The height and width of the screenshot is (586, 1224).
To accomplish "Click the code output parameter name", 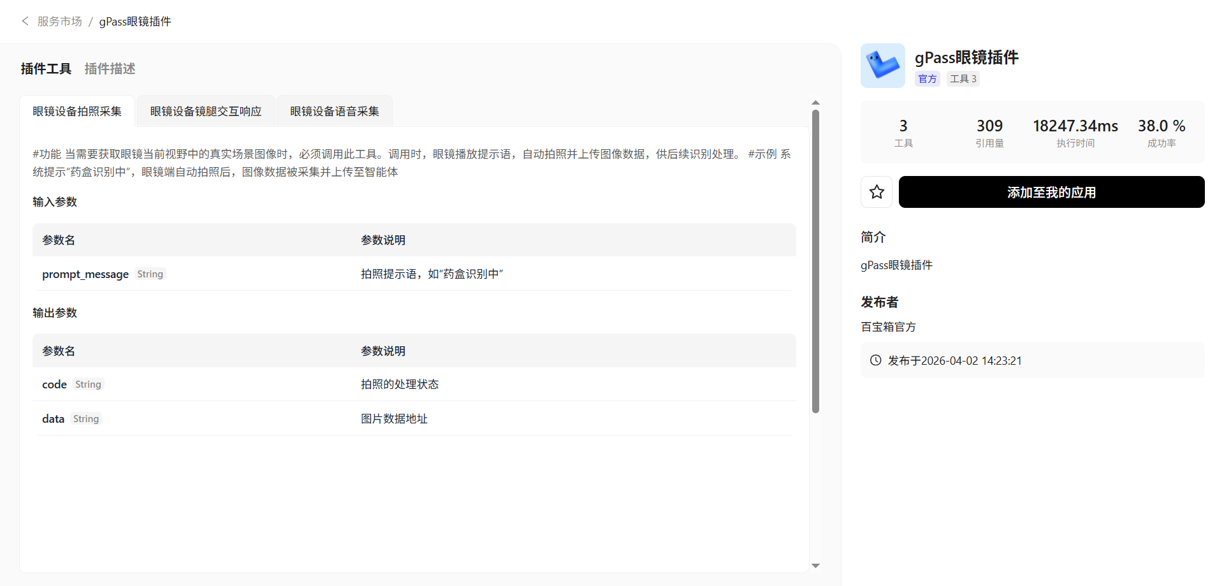I will tap(54, 384).
